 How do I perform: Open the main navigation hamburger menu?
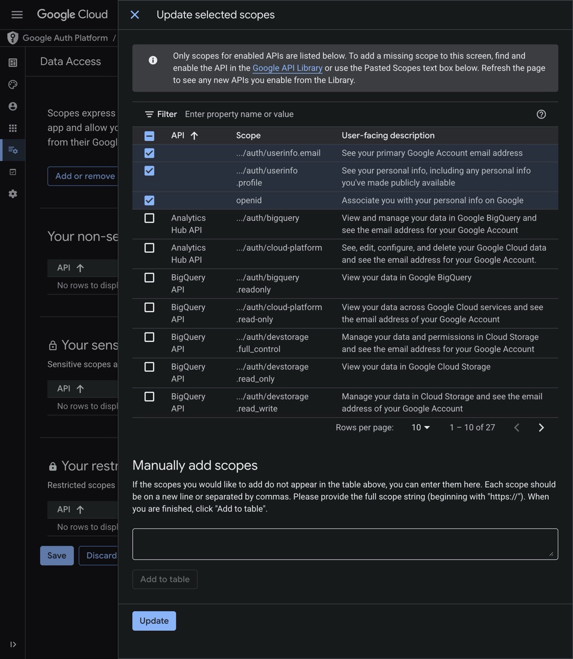click(x=17, y=14)
